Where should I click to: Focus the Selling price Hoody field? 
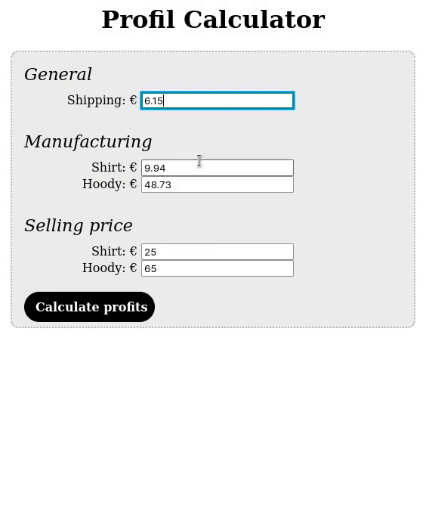(218, 268)
